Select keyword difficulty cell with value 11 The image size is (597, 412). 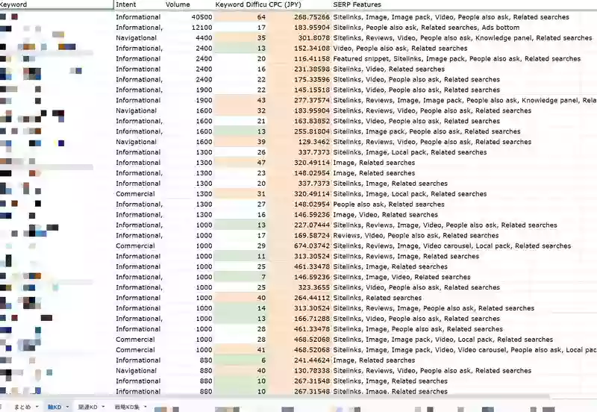(x=240, y=256)
